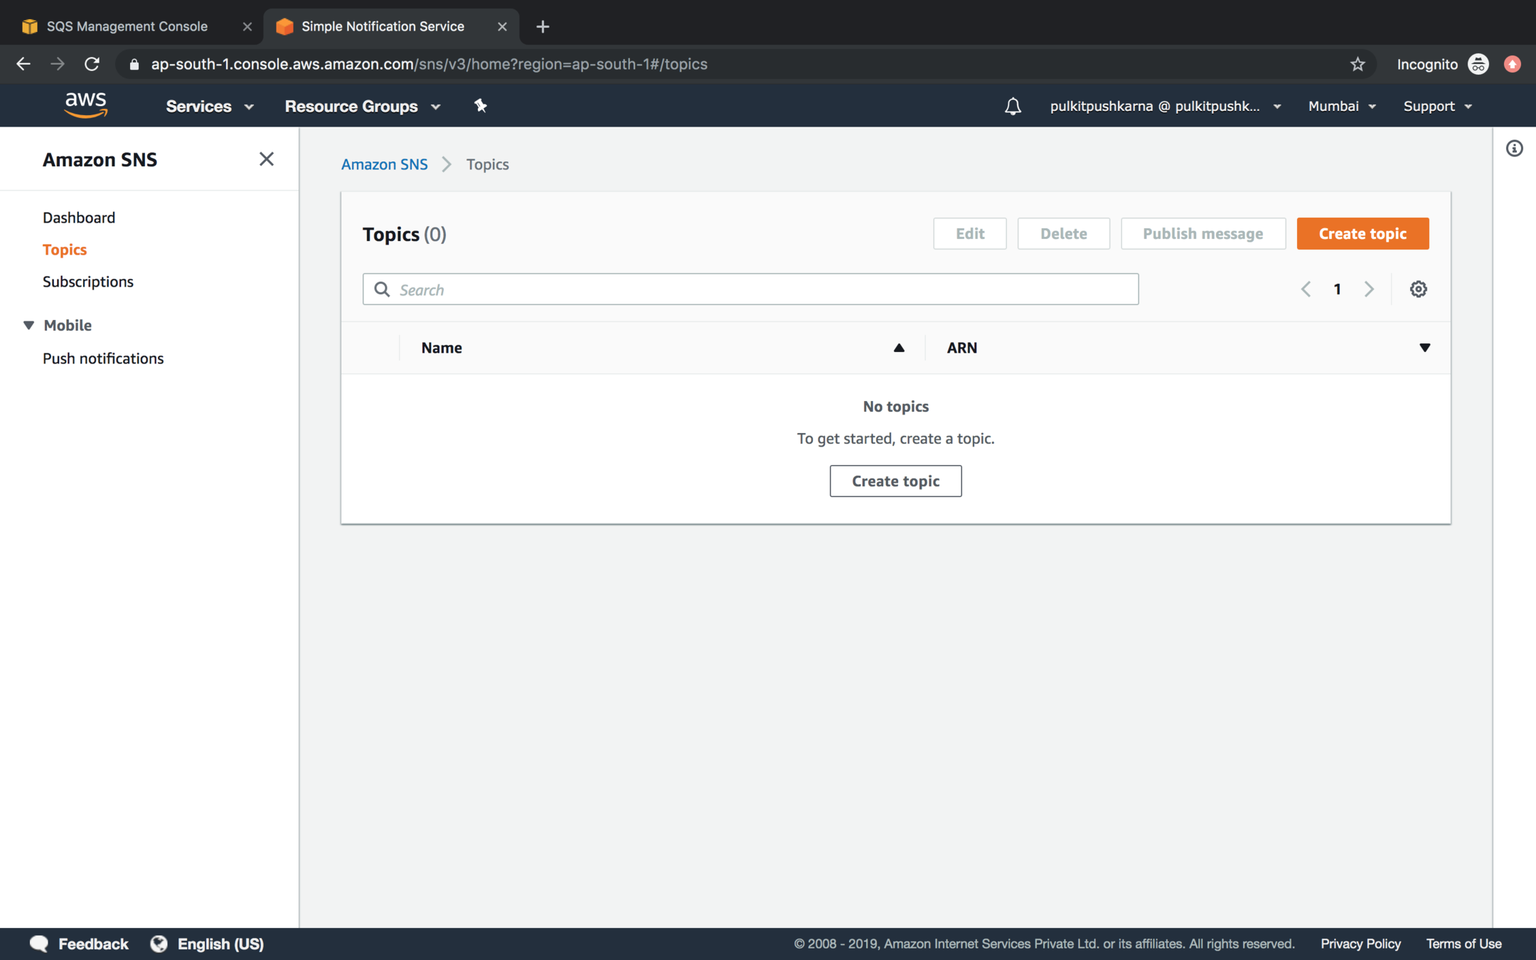Click the orange Create topic button
Screen dimensions: 1536x960
pyautogui.click(x=1362, y=234)
